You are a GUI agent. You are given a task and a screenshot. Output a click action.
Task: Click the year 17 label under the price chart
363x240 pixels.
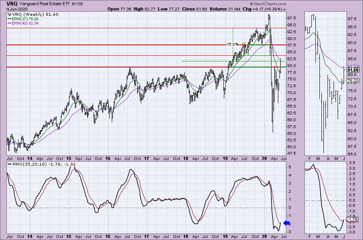pyautogui.click(x=146, y=159)
